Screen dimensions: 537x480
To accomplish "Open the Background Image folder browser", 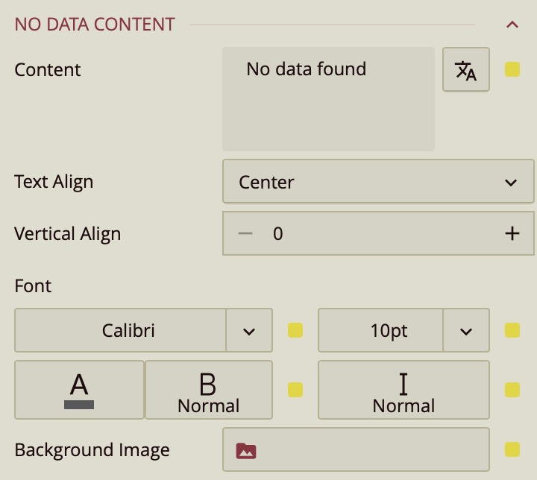I will click(x=246, y=450).
